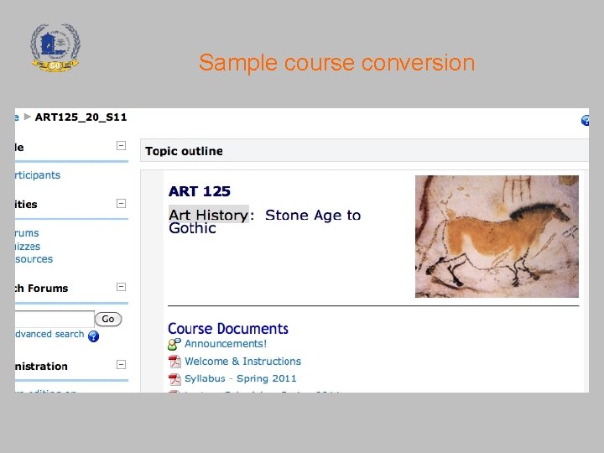604x453 pixels.
Task: Collapse the People block with its minus icon
Action: point(121,146)
